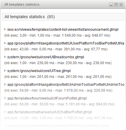The image size is (126, 130).
Task: Open the UIForumPortlet.gtmpl template entry
Action: 47,98
